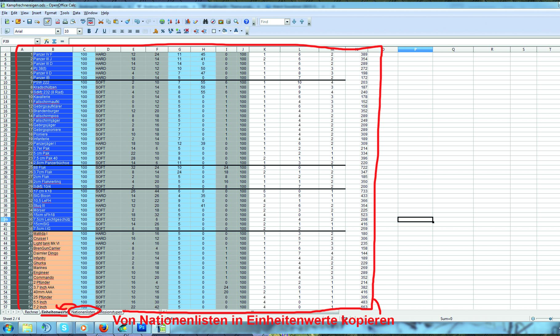Click column header K
This screenshot has height=336, width=560.
(x=264, y=49)
